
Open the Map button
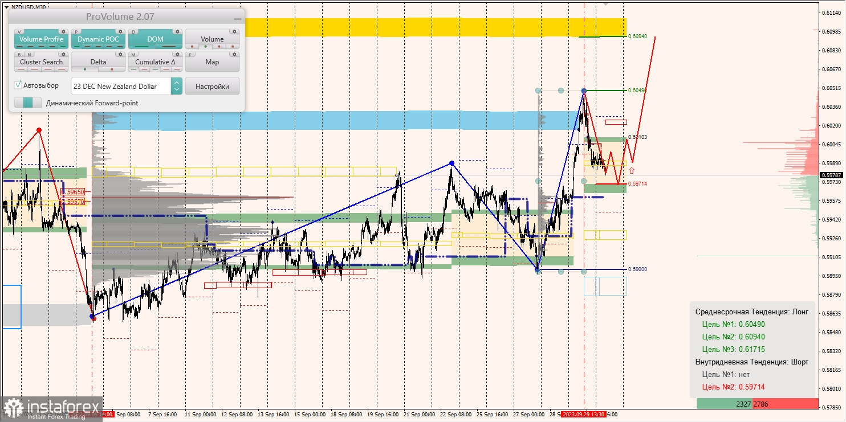[212, 62]
